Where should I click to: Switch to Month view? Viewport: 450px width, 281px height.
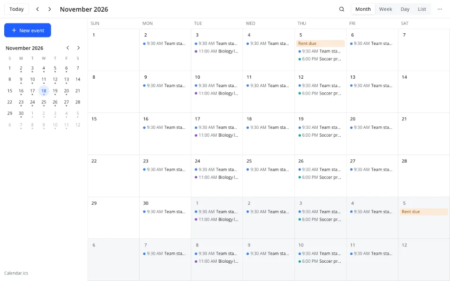tap(363, 9)
